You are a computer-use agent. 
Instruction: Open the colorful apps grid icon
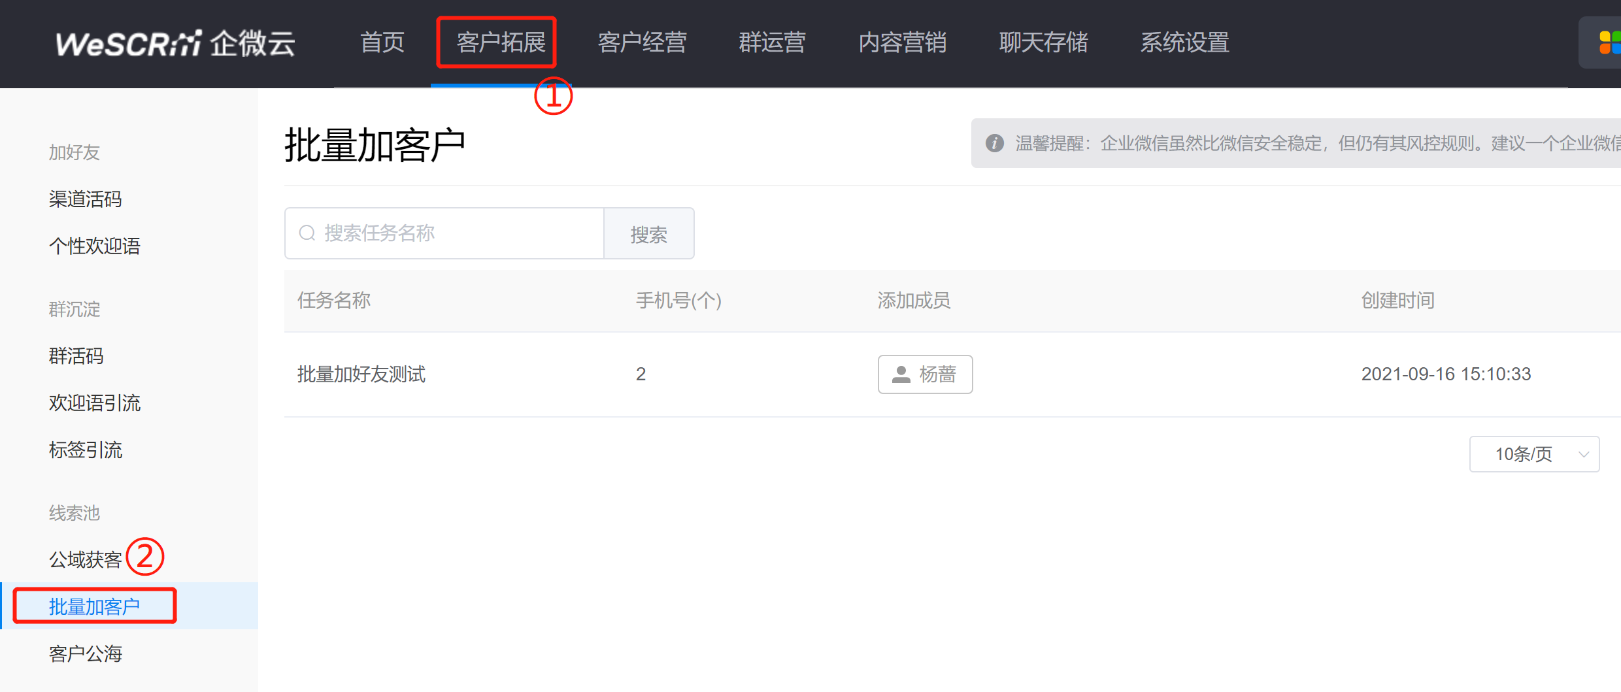coord(1609,43)
